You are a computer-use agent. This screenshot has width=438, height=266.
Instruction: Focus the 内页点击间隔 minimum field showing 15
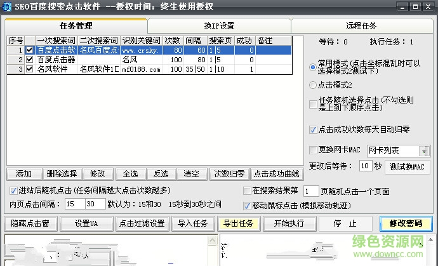pos(75,204)
